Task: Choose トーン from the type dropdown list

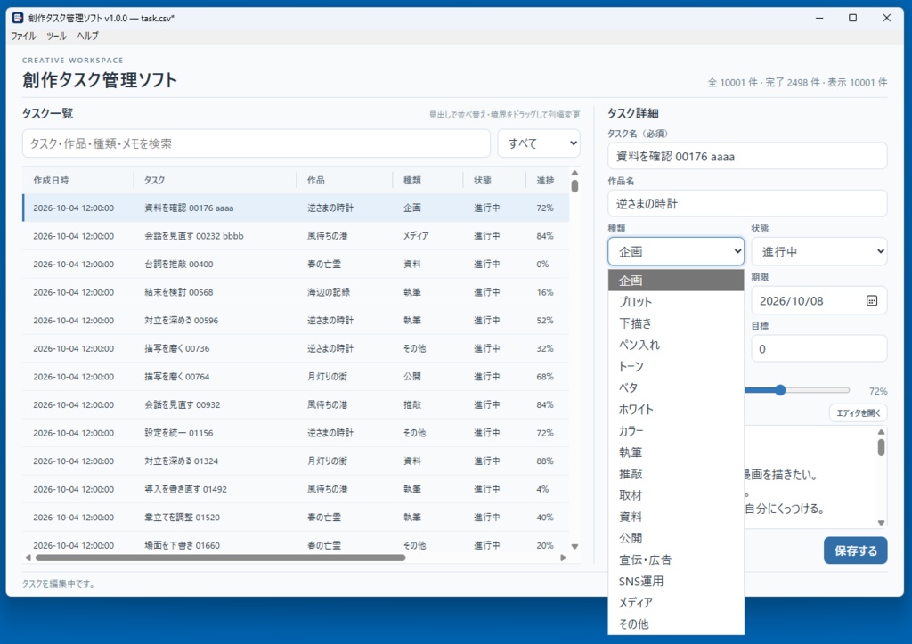Action: point(676,366)
